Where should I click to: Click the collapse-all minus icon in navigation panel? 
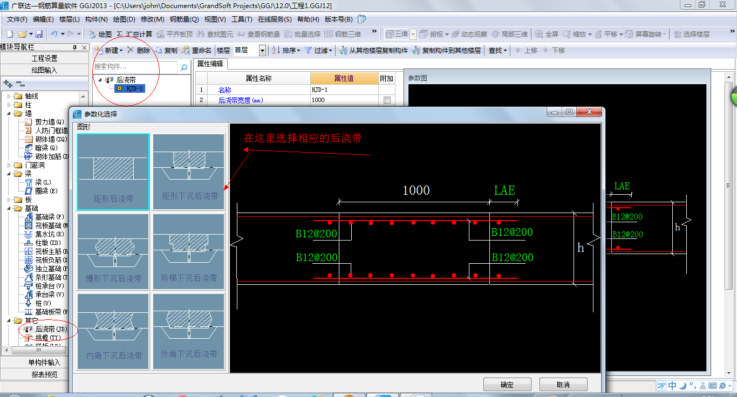click(20, 84)
